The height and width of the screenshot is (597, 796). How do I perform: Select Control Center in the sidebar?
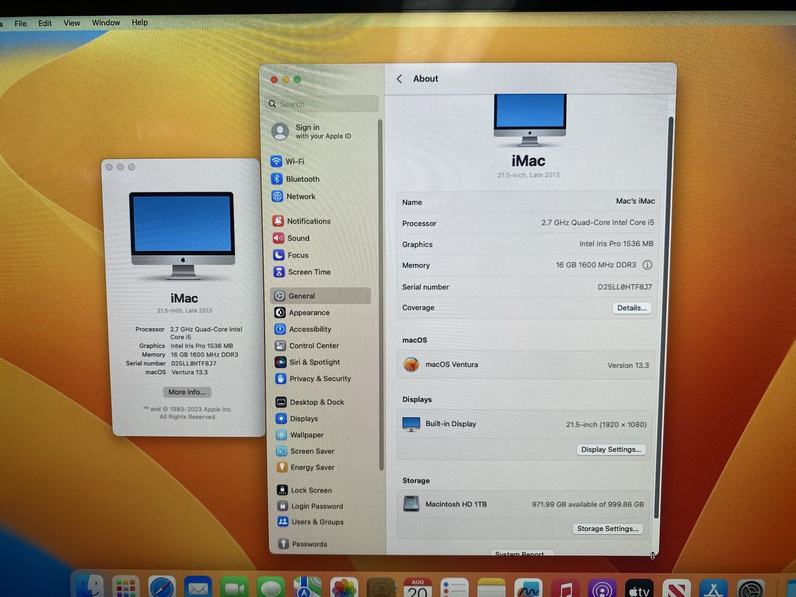[x=307, y=345]
